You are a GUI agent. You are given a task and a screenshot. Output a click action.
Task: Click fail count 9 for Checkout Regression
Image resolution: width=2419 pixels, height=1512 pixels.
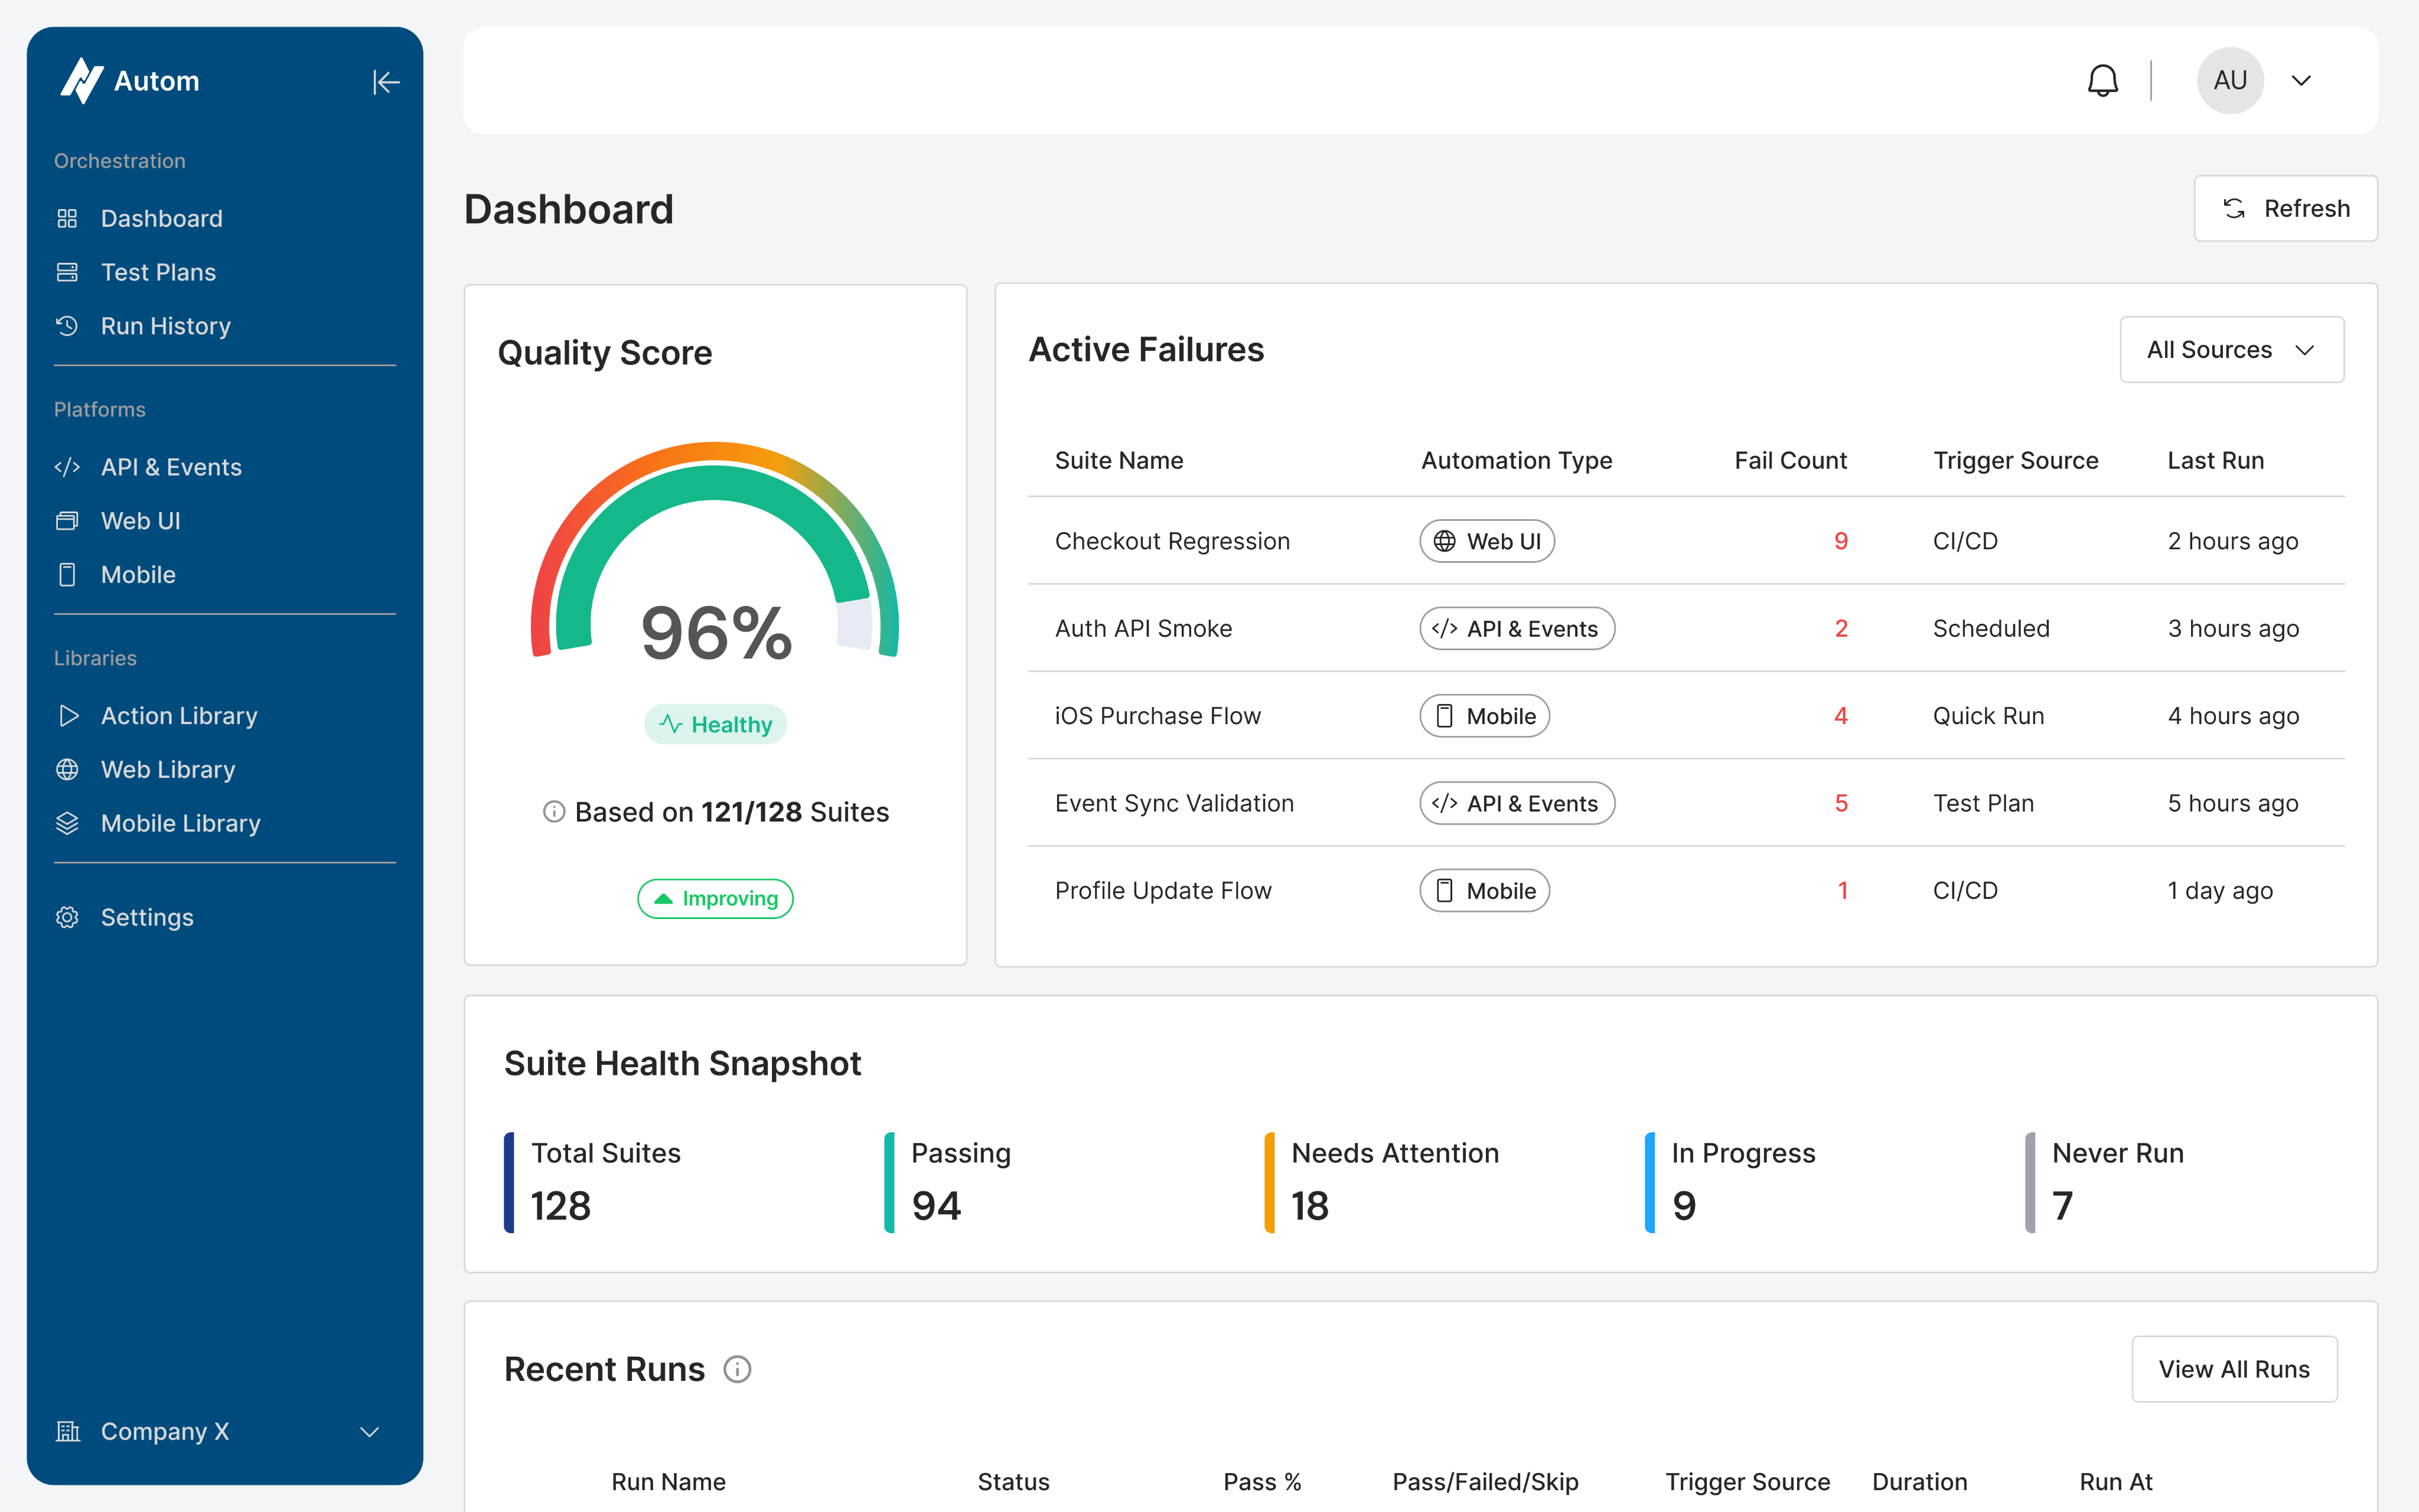pos(1840,541)
